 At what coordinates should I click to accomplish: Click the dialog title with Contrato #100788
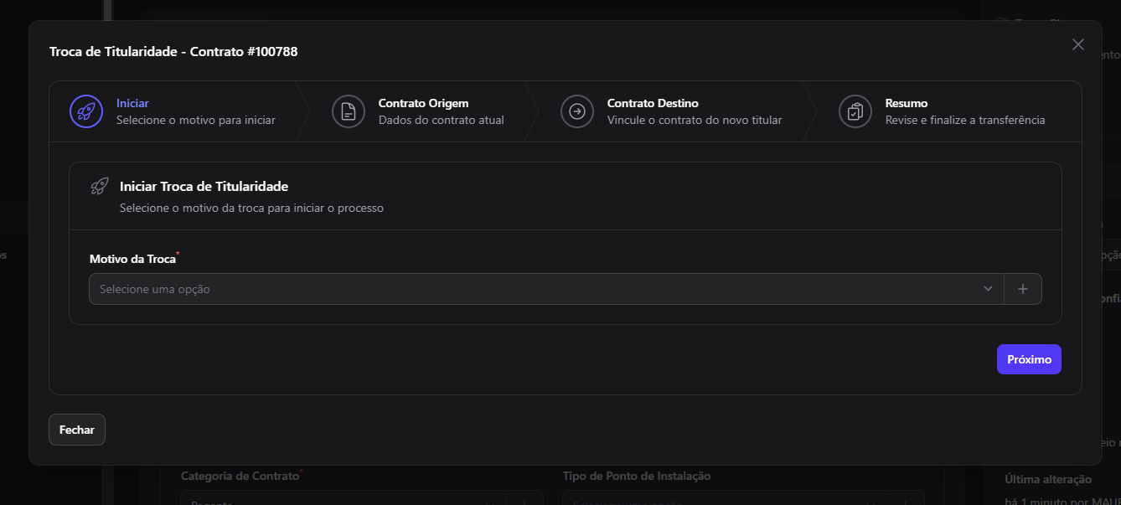pyautogui.click(x=173, y=52)
